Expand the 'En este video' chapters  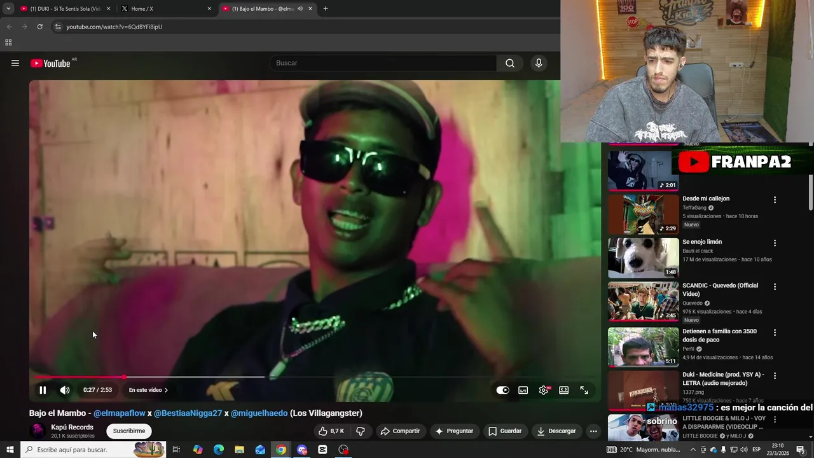[148, 390]
